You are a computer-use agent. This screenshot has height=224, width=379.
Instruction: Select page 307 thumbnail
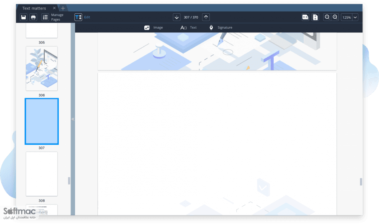(x=41, y=122)
